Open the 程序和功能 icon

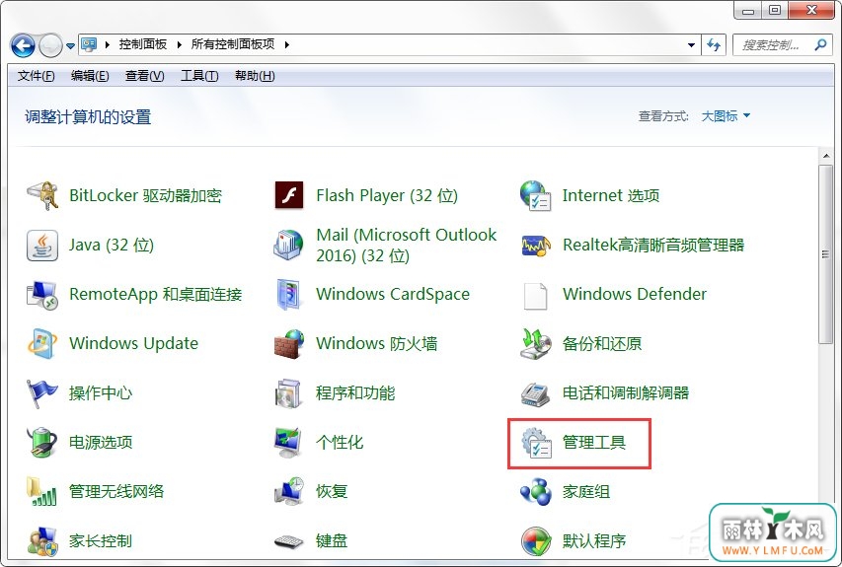(289, 393)
